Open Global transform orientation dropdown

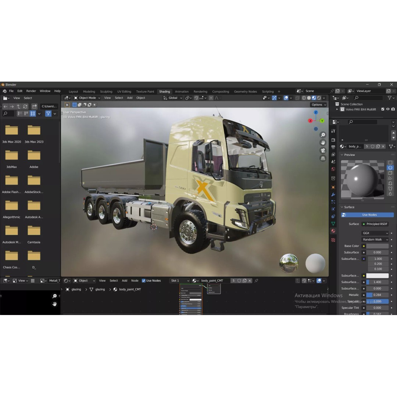coord(173,98)
